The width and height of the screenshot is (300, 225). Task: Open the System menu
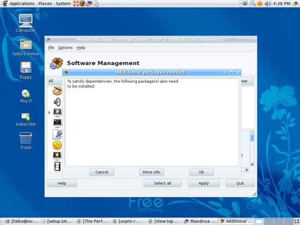63,3
